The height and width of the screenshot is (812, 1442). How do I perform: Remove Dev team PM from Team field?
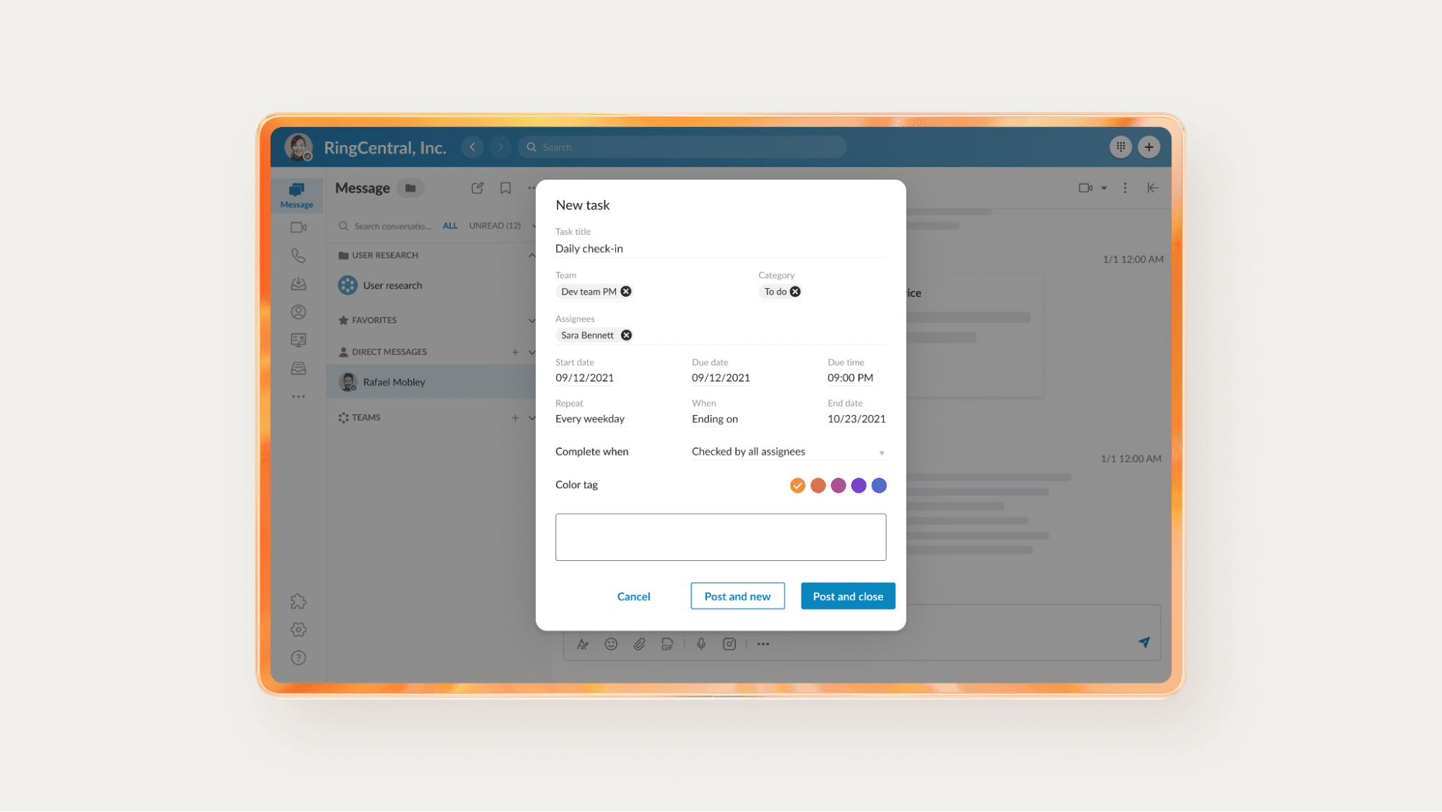pyautogui.click(x=626, y=290)
